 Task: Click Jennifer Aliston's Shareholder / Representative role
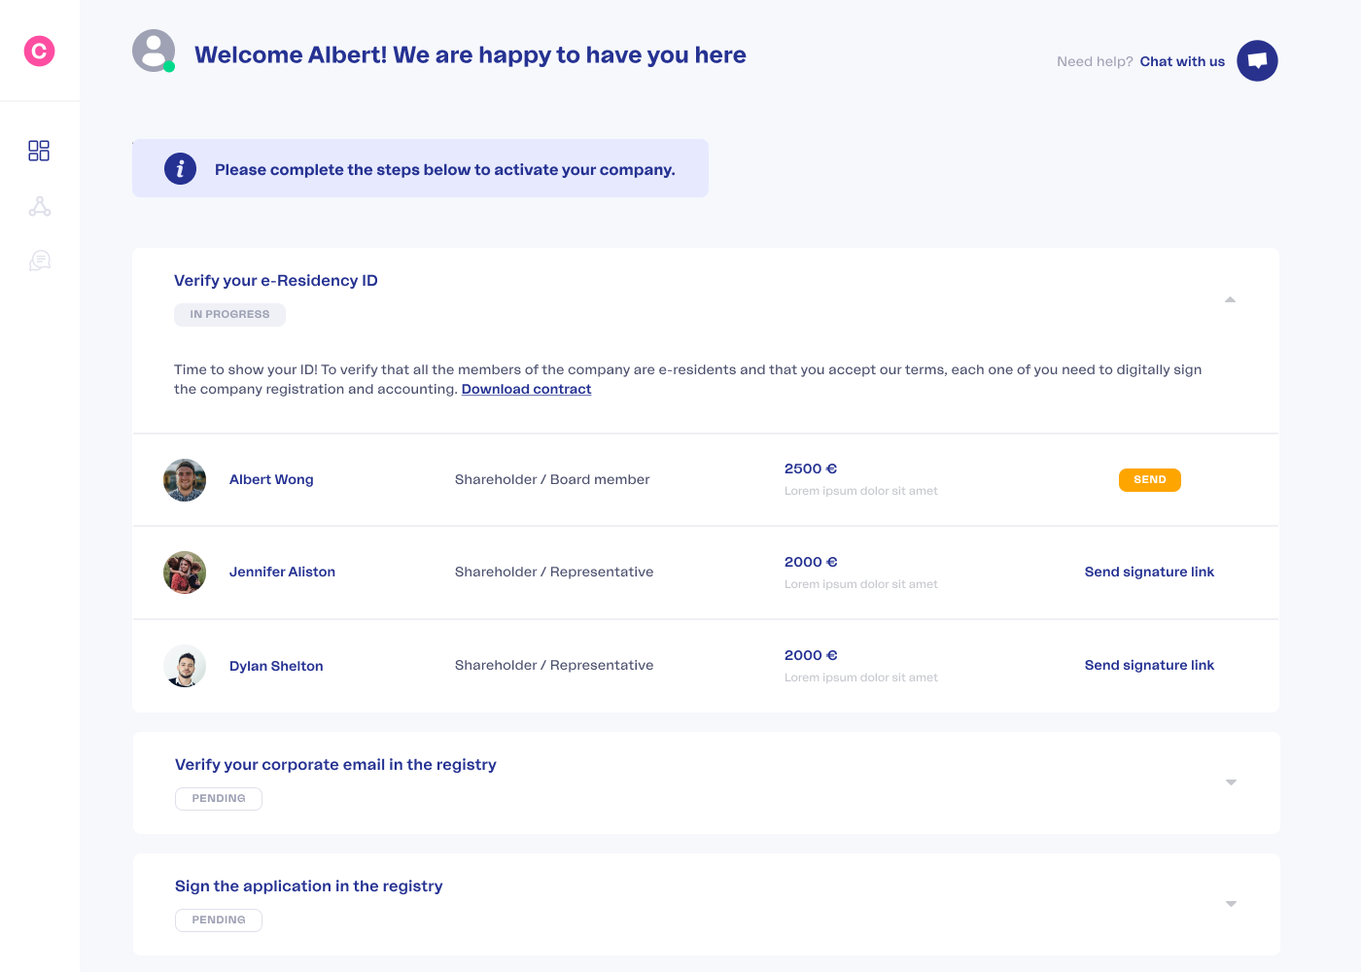pos(554,572)
